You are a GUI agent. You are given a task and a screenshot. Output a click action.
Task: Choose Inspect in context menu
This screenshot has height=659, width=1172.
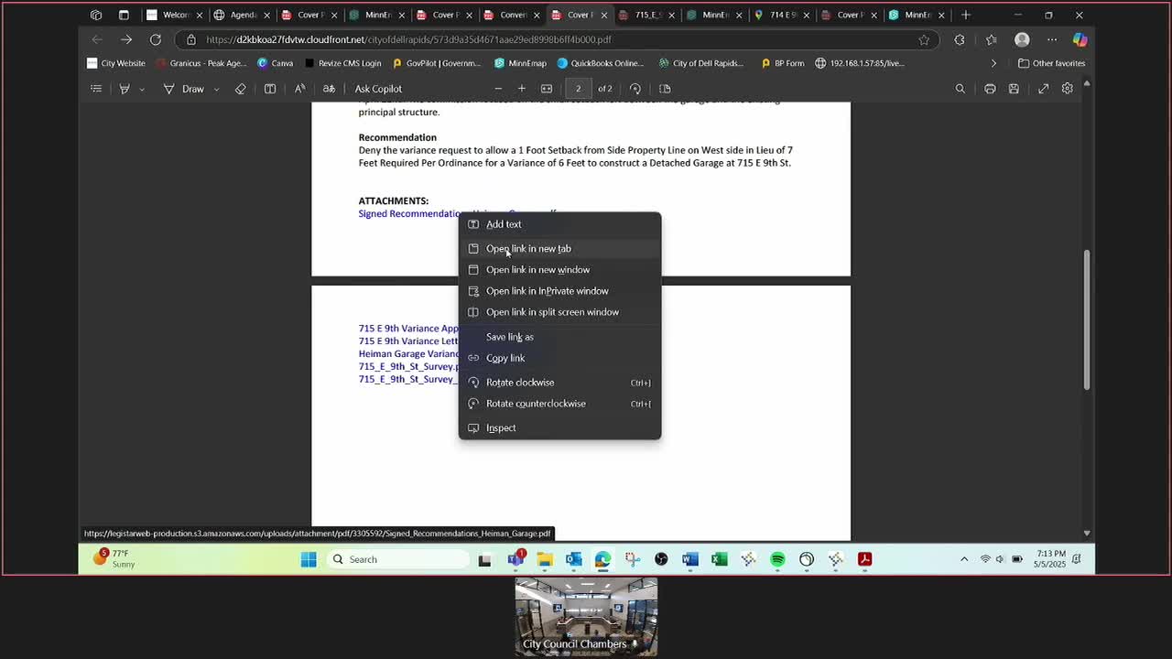(x=559, y=428)
